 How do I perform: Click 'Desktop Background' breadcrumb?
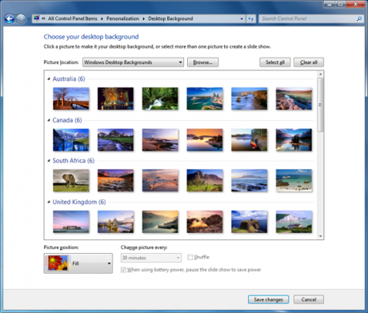[x=170, y=18]
